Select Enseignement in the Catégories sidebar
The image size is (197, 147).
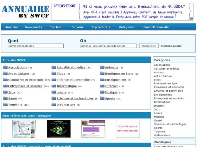(163, 94)
